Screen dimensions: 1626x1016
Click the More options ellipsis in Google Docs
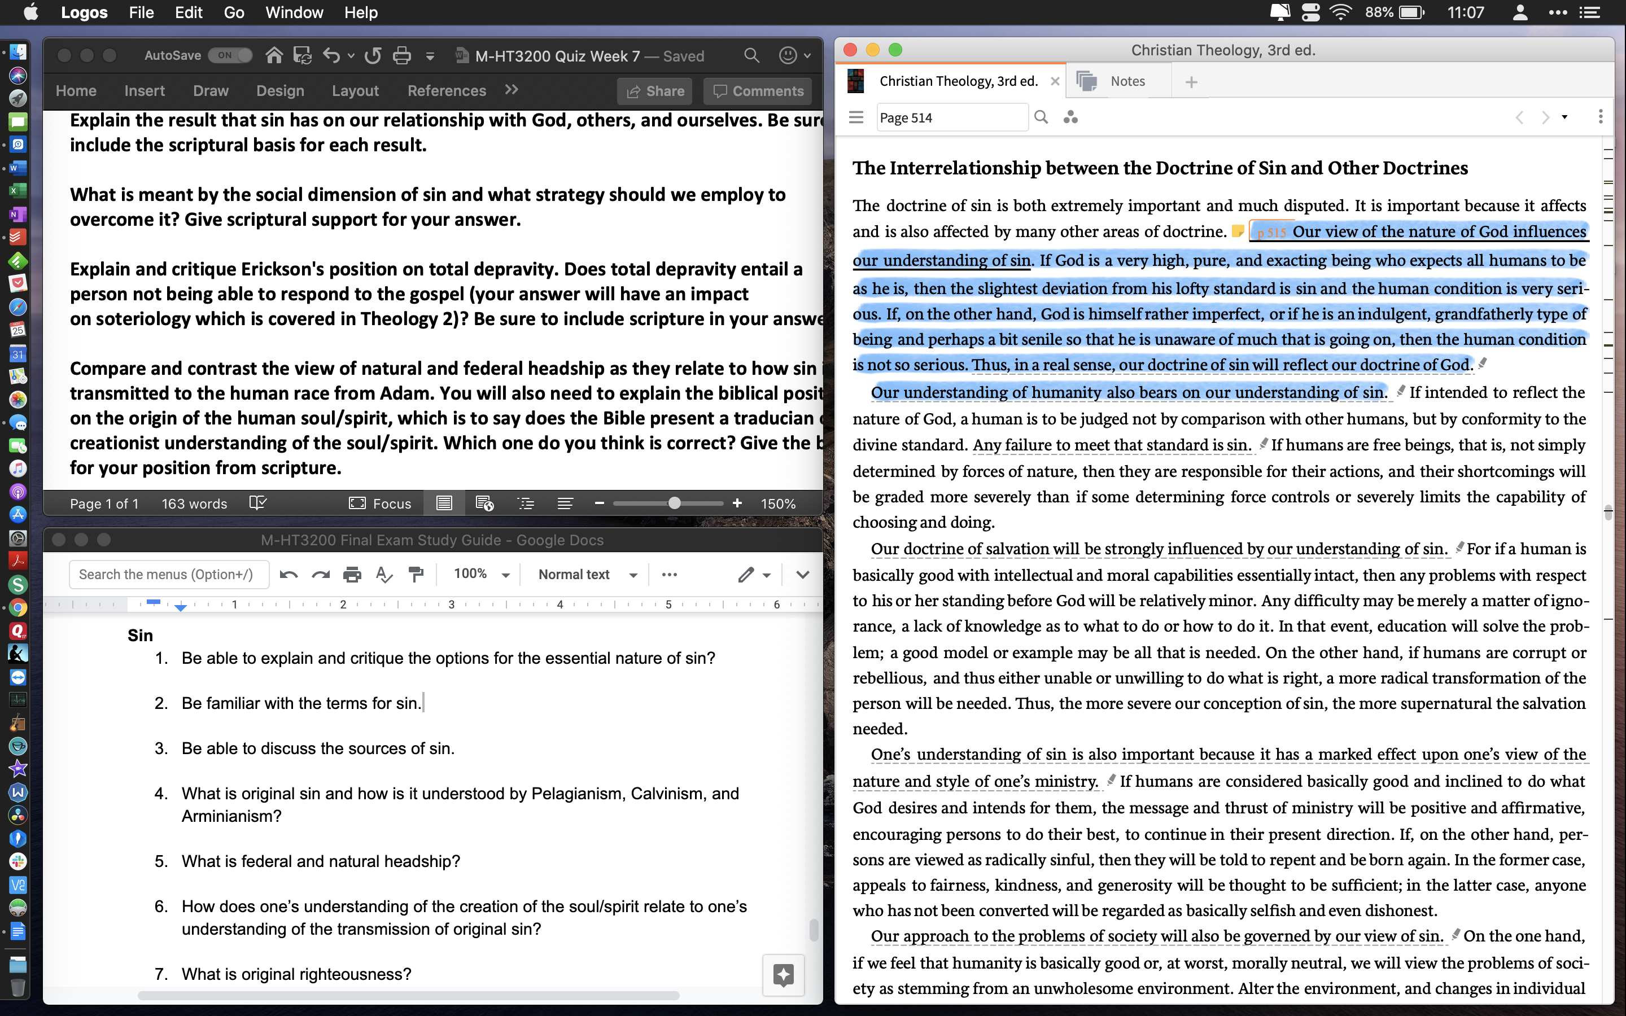pos(669,575)
